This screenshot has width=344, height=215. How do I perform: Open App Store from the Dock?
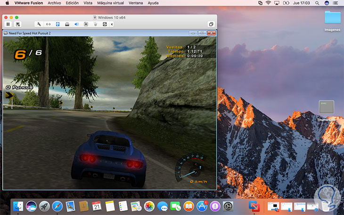(202, 206)
